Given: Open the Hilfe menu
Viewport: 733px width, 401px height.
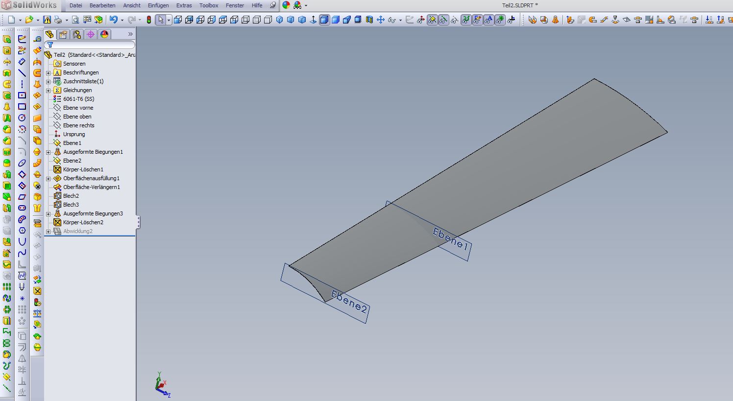Looking at the screenshot, I should [257, 5].
